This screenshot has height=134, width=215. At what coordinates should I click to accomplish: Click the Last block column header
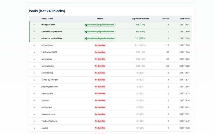pos(185,19)
